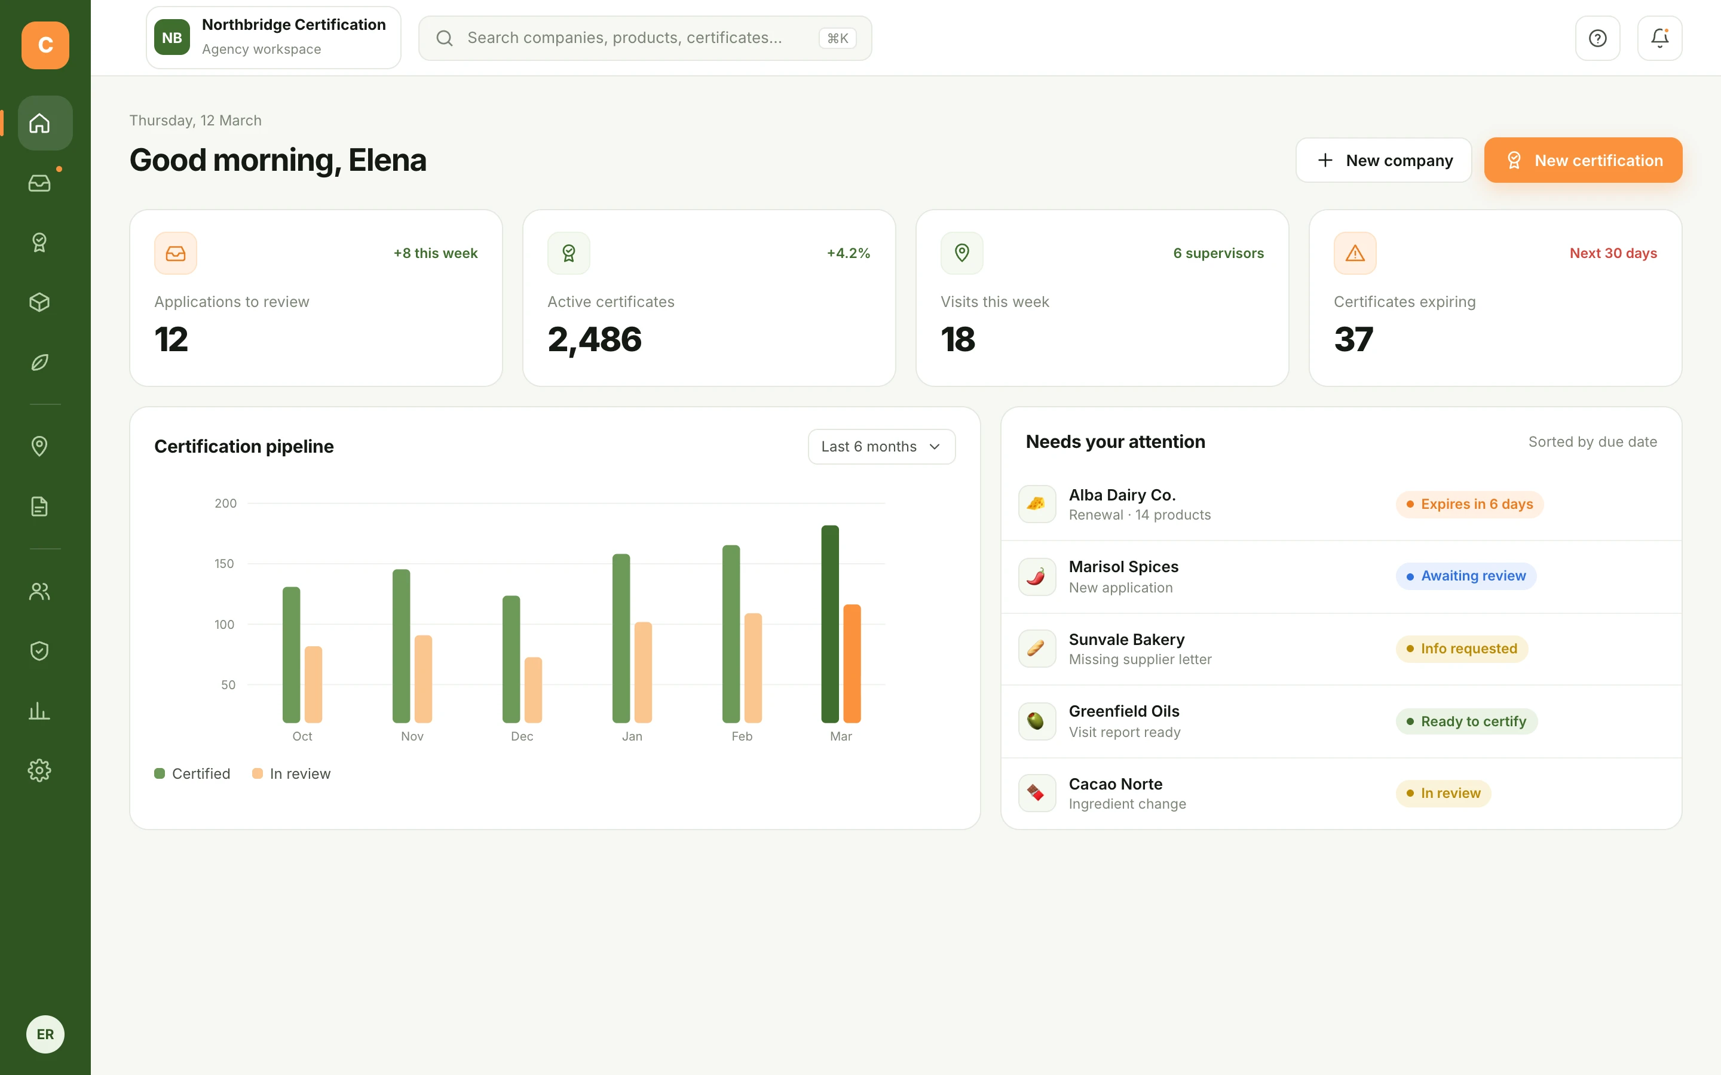Image resolution: width=1721 pixels, height=1075 pixels.
Task: Click the dark green Mar certified bar
Action: click(x=830, y=623)
